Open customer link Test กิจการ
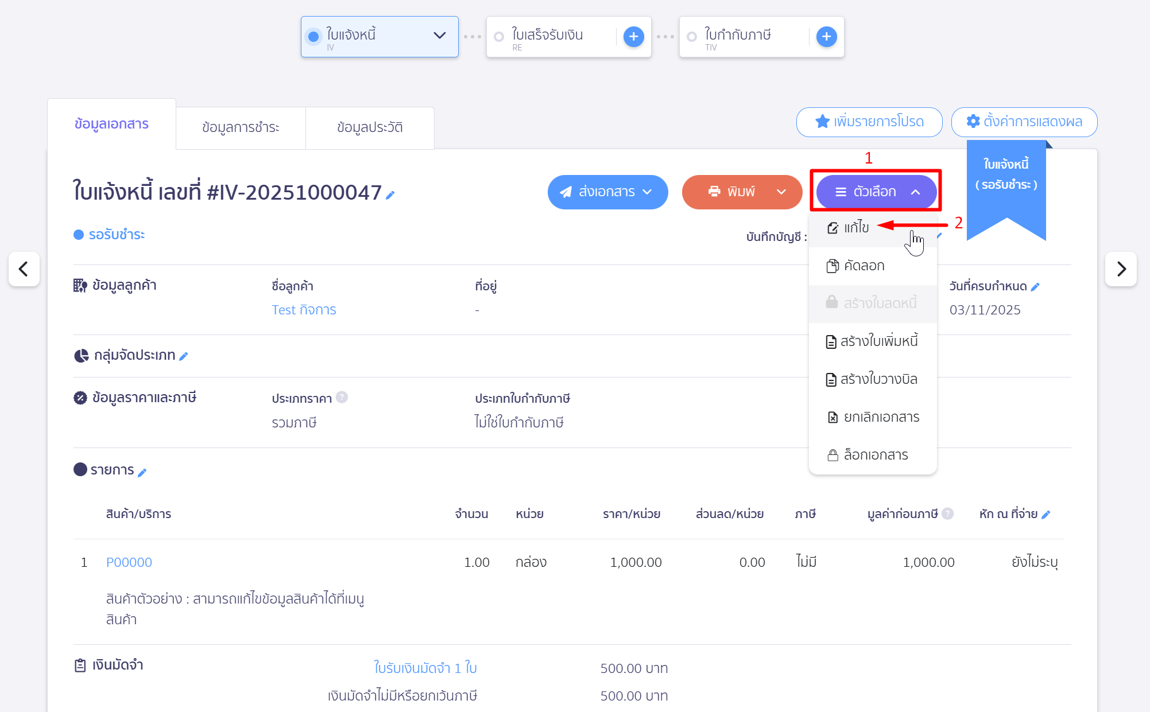1150x712 pixels. pyautogui.click(x=304, y=310)
